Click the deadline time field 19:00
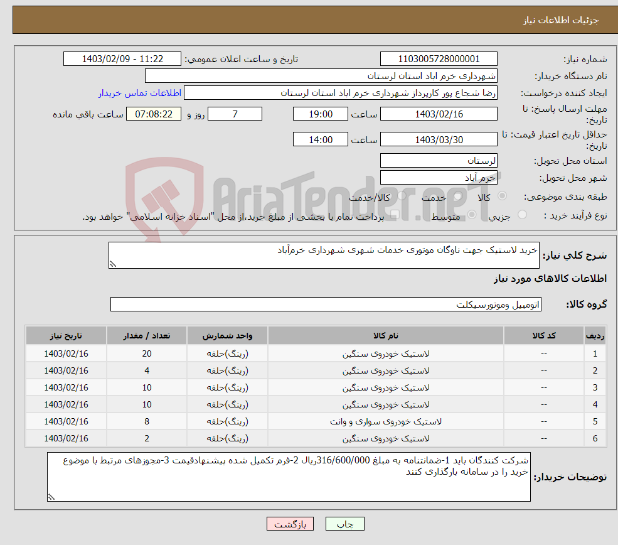 321,114
